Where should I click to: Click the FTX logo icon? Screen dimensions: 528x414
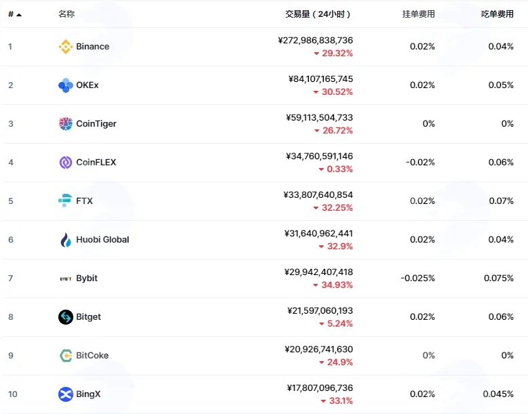coord(65,201)
